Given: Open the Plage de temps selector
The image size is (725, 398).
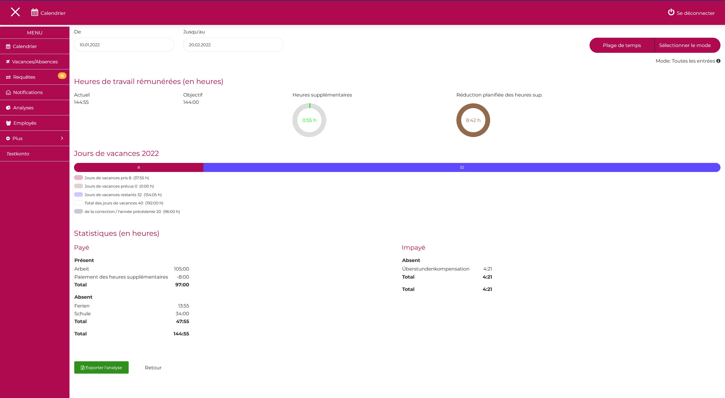Looking at the screenshot, I should point(622,45).
